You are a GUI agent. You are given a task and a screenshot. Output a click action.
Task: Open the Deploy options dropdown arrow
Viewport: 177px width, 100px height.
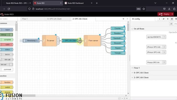click(x=172, y=14)
